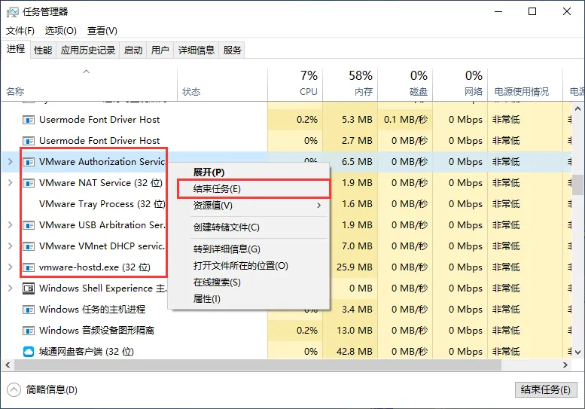585x409 pixels.
Task: Switch to the 性能 tab
Action: [43, 50]
